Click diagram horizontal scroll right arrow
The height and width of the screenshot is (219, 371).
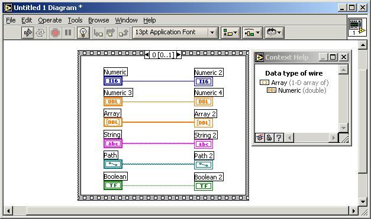pos(353,211)
